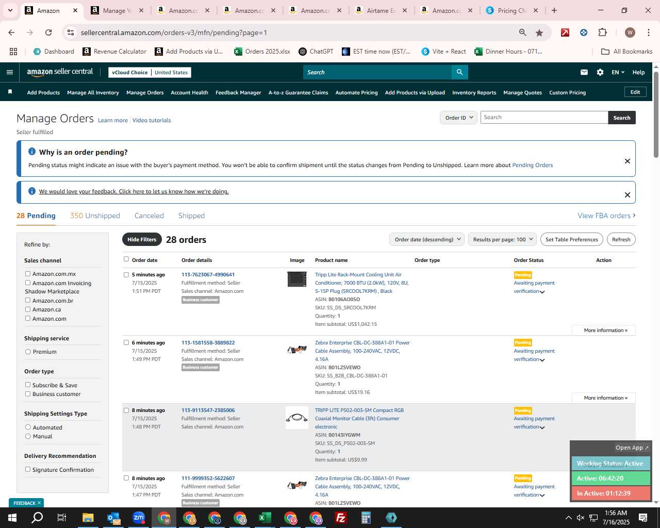This screenshot has width=660, height=528.
Task: Click the Hide Filters button
Action: [x=142, y=239]
